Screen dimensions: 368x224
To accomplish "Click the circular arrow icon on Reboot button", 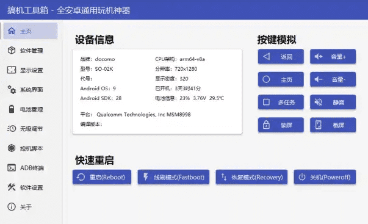I will click(81, 177).
